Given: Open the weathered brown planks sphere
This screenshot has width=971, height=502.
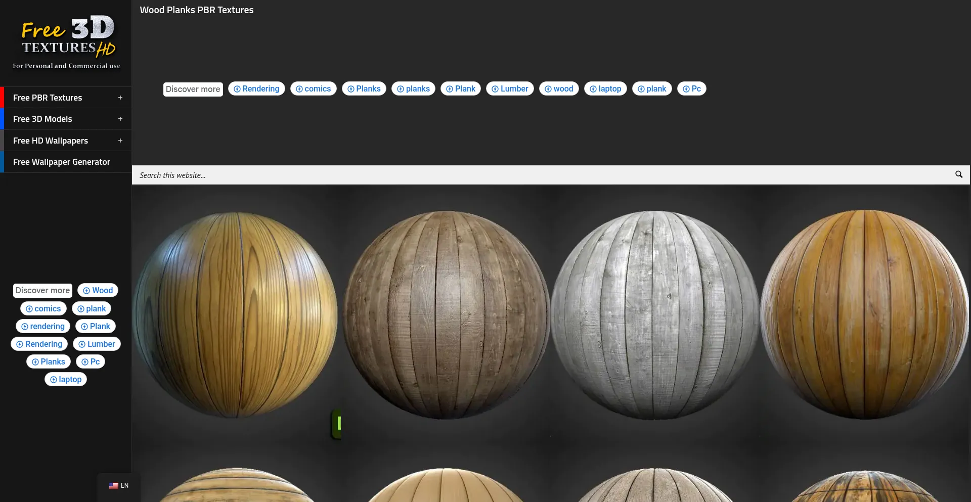Looking at the screenshot, I should 446,314.
